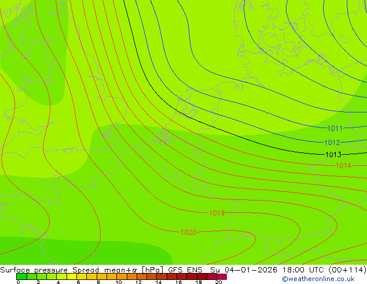This screenshot has height=284, width=367.
Task: Click the date text 'Su 04-01-2026'
Action: [244, 270]
